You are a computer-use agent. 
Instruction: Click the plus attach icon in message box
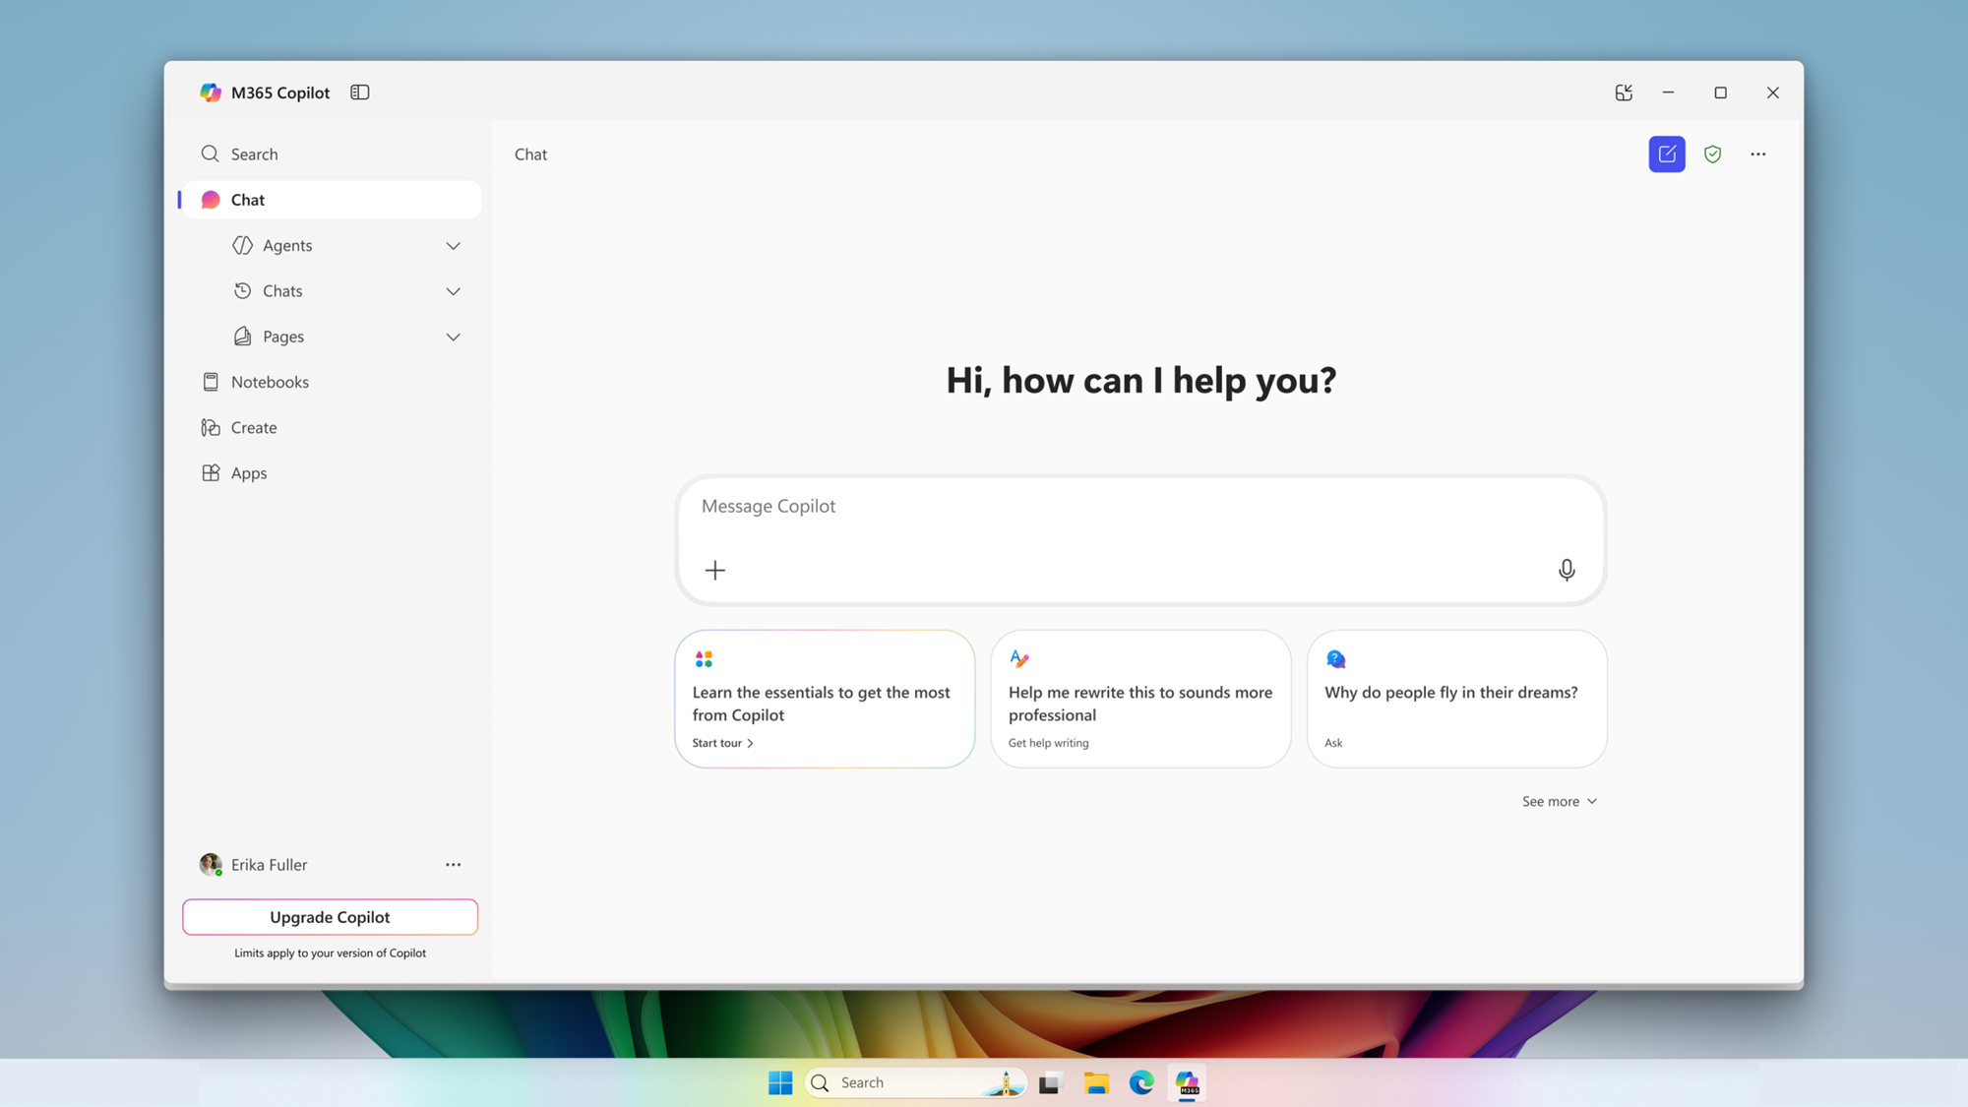(715, 570)
